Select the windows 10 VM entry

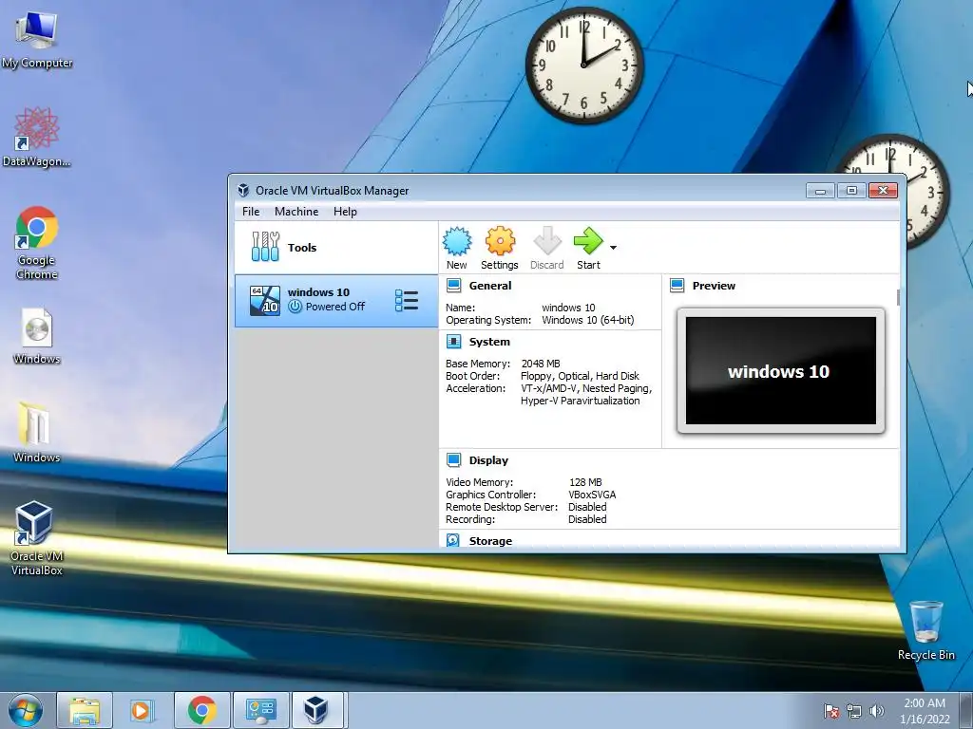pyautogui.click(x=335, y=300)
